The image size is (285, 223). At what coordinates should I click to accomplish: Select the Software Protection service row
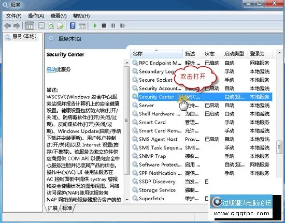(202, 165)
